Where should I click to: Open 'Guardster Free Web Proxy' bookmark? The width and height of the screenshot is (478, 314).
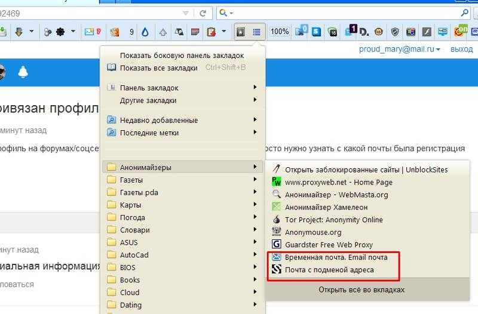click(367, 245)
